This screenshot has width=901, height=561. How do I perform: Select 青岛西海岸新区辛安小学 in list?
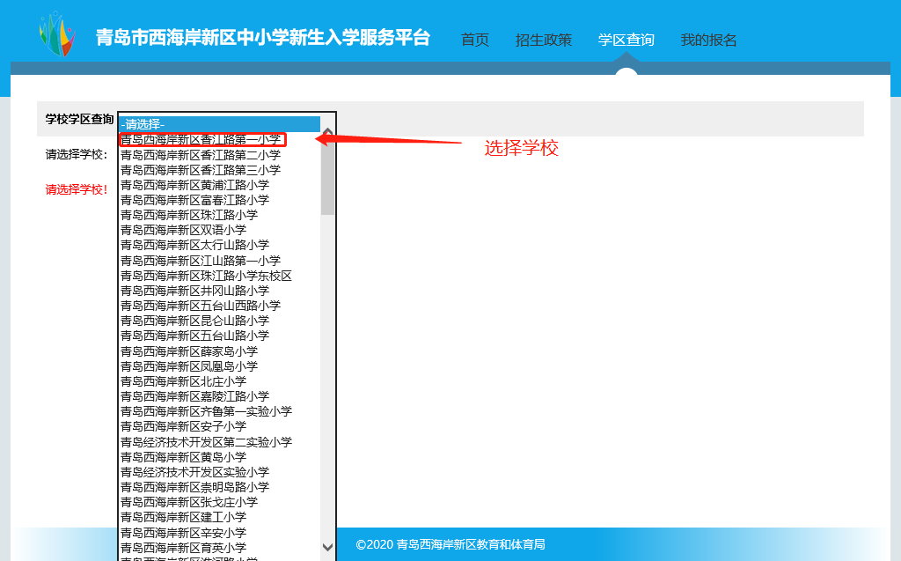219,533
